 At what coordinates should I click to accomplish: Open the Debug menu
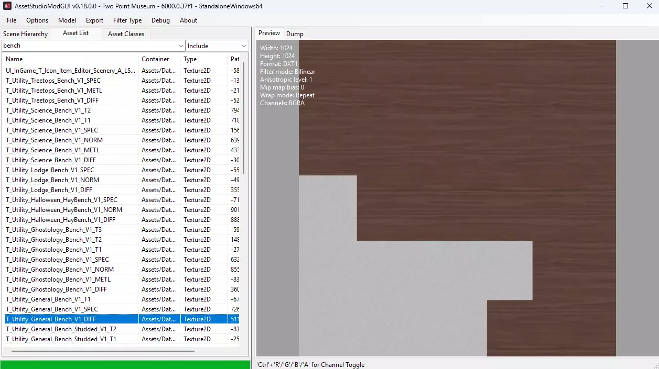point(160,20)
